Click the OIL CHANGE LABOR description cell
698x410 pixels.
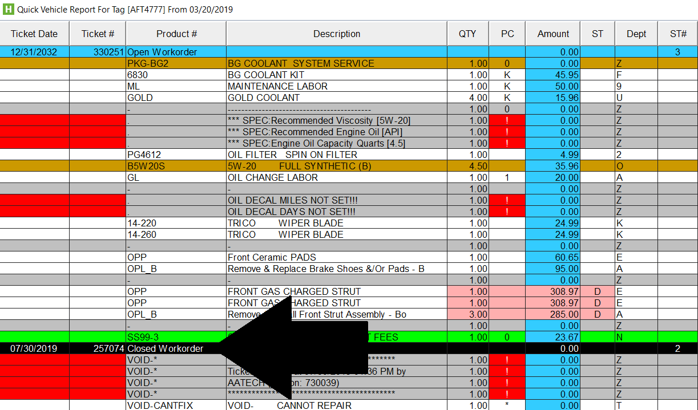(x=273, y=177)
